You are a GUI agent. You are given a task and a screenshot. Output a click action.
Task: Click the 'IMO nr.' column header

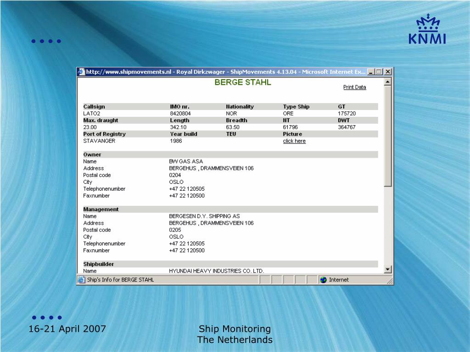tap(179, 106)
